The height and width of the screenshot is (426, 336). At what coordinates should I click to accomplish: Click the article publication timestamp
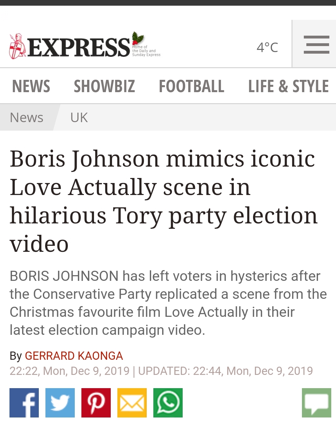69,371
